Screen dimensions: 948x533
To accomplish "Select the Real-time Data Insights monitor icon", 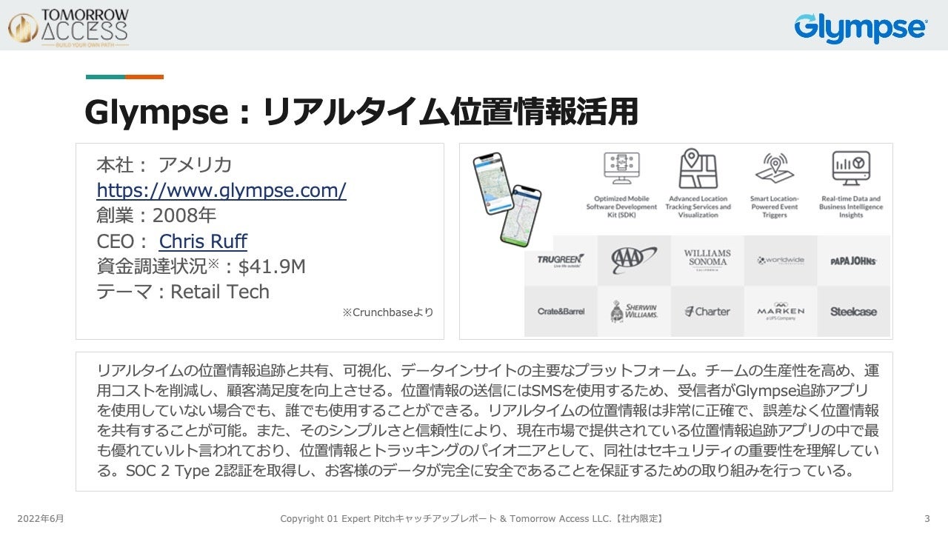I will point(851,168).
